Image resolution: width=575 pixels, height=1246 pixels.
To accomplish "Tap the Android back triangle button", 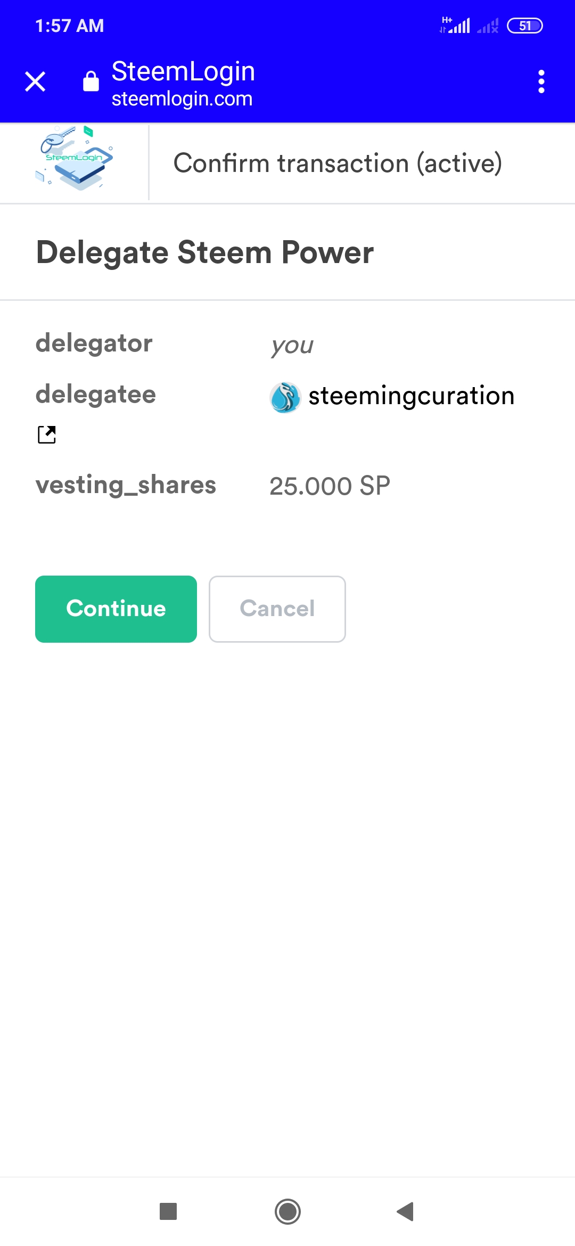I will pyautogui.click(x=406, y=1211).
